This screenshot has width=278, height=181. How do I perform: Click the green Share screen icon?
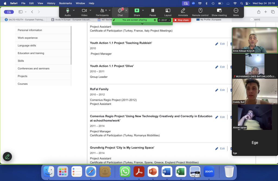(x=137, y=11)
